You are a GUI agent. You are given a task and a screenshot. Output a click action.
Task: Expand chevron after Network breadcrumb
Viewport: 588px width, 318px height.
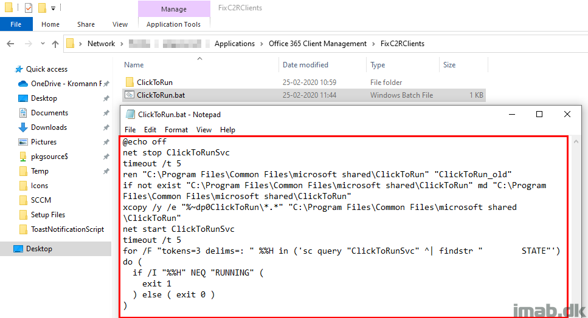click(x=122, y=44)
